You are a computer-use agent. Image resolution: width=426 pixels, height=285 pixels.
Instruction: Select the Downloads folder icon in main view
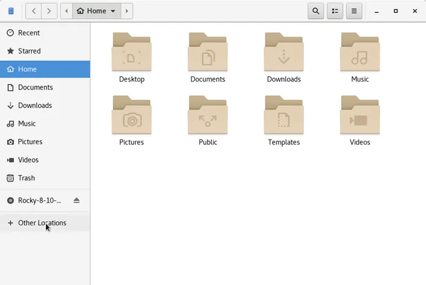[284, 52]
